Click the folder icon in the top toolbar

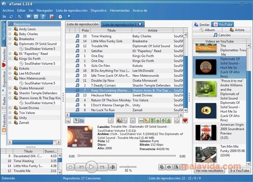[4, 17]
